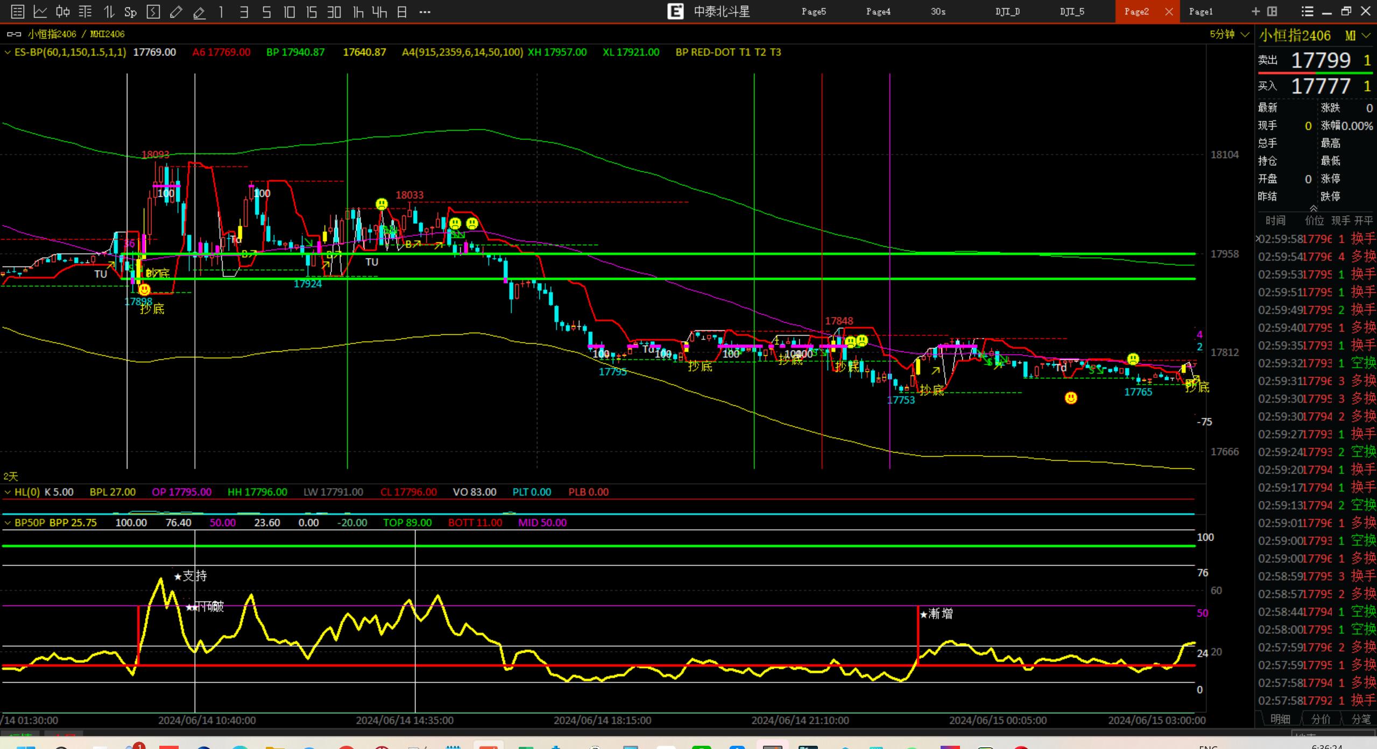Screen dimensions: 1377x749
Task: Click the 18093 high price label
Action: point(155,154)
